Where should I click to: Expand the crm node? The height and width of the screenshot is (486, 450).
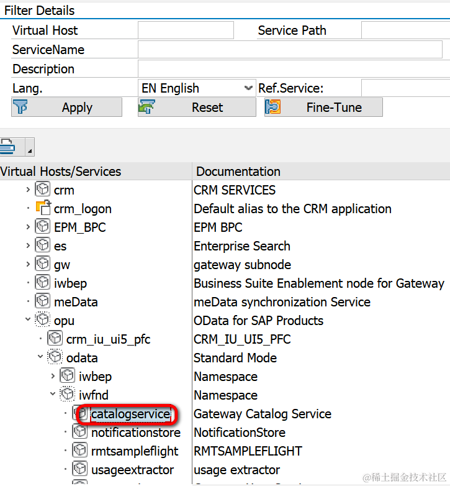coord(28,190)
